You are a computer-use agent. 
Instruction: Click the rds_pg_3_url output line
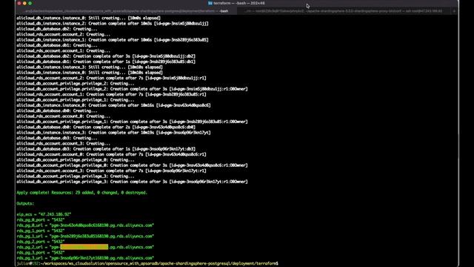pyautogui.click(x=85, y=258)
